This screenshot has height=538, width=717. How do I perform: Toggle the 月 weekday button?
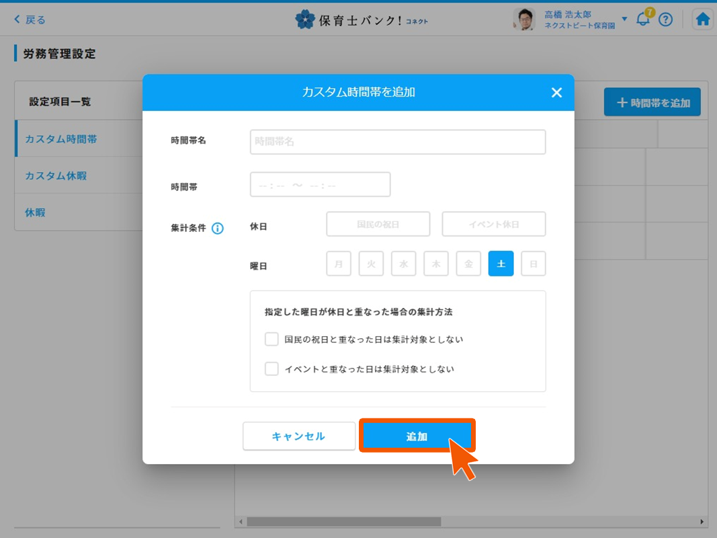pos(339,264)
